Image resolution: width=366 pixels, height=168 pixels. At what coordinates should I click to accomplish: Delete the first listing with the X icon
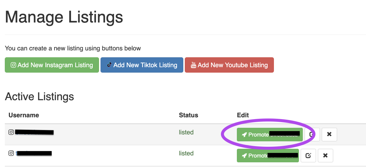(329, 134)
